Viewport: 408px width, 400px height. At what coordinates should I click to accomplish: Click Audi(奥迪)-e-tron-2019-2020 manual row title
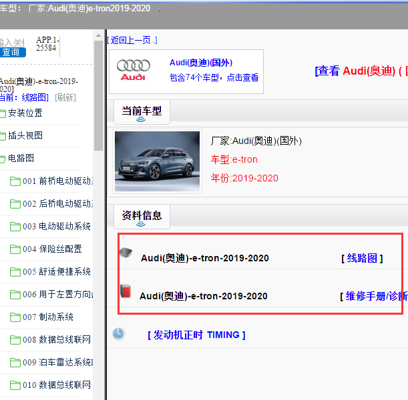[204, 296]
